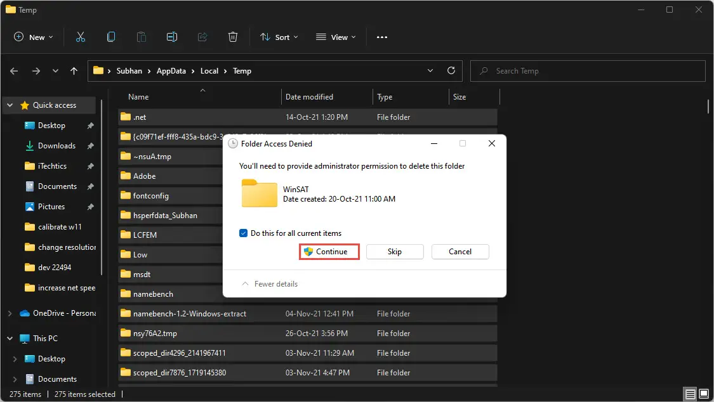The image size is (714, 402).
Task: Open Downloads in Quick access
Action: tap(56, 146)
